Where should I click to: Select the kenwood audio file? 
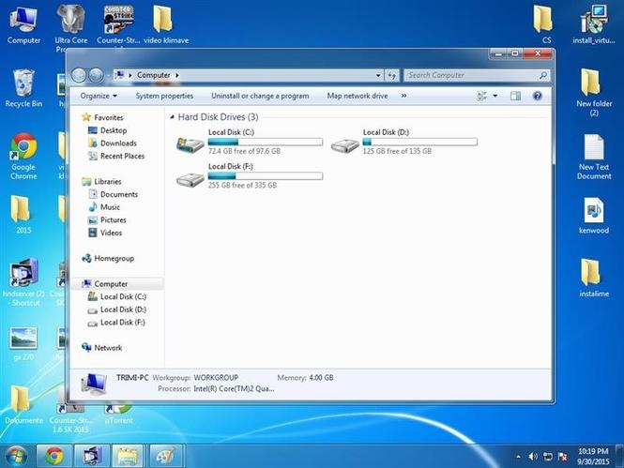(x=594, y=216)
